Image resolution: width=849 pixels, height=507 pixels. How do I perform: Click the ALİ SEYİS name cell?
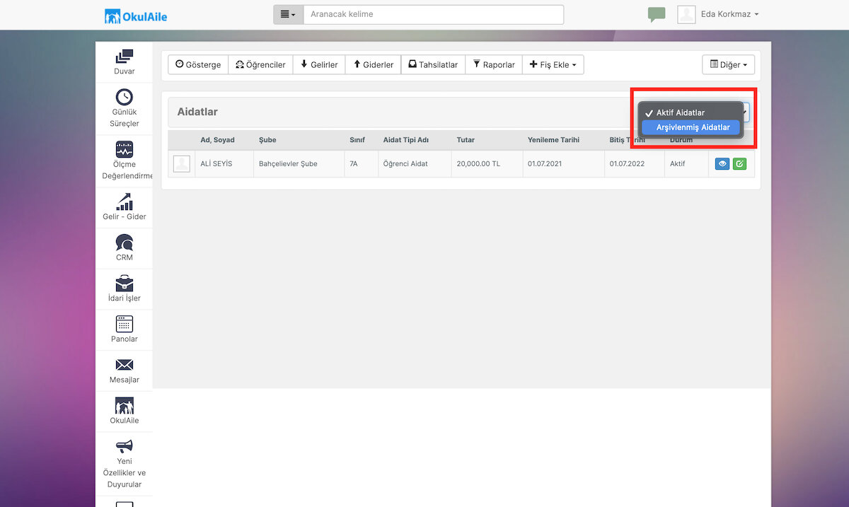(x=224, y=164)
